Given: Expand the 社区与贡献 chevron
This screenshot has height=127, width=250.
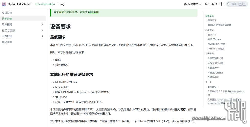Looking at the screenshot, I should [x=42, y=30].
